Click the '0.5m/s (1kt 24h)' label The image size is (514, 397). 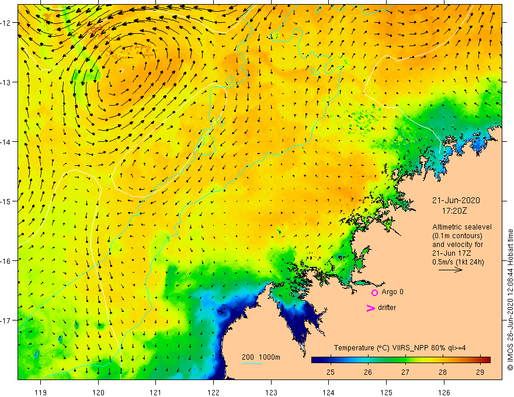[x=458, y=262]
